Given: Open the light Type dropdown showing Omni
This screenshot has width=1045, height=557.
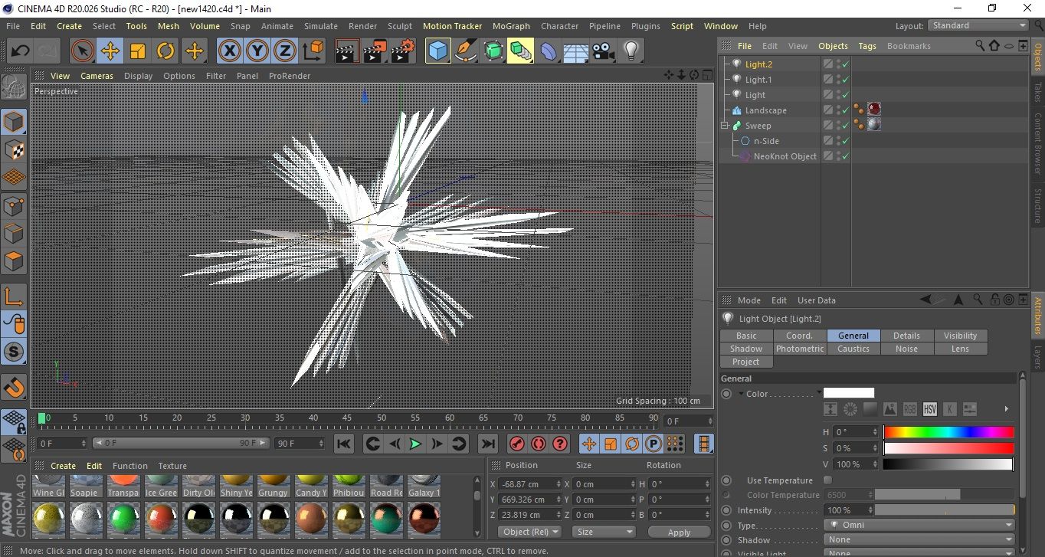Looking at the screenshot, I should pos(919,526).
